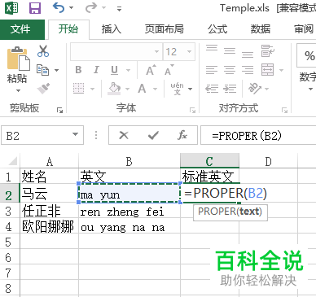
Task: Click the Top Align icon
Action: click(x=212, y=49)
